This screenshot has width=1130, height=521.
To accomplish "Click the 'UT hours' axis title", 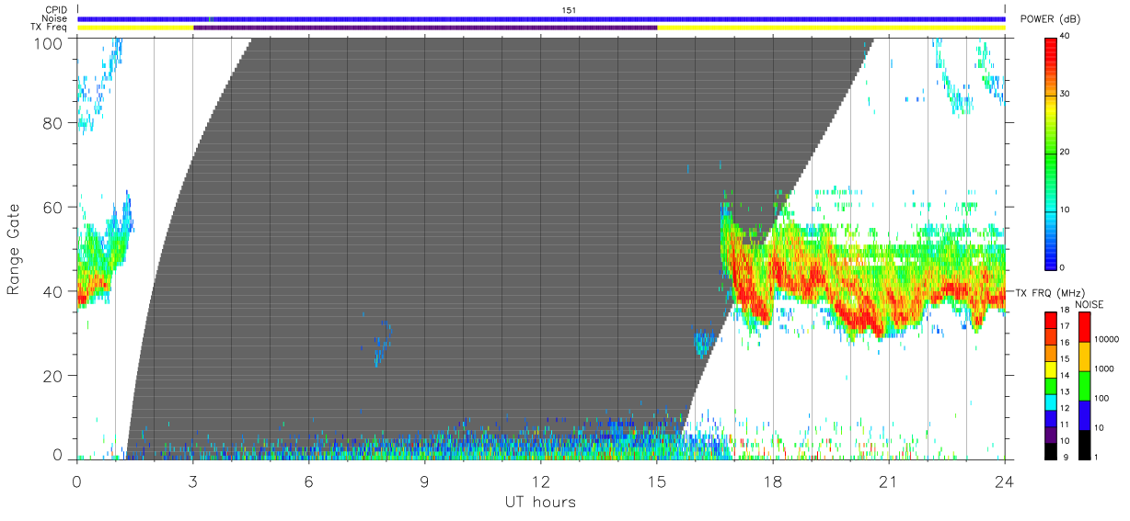I will tap(540, 503).
